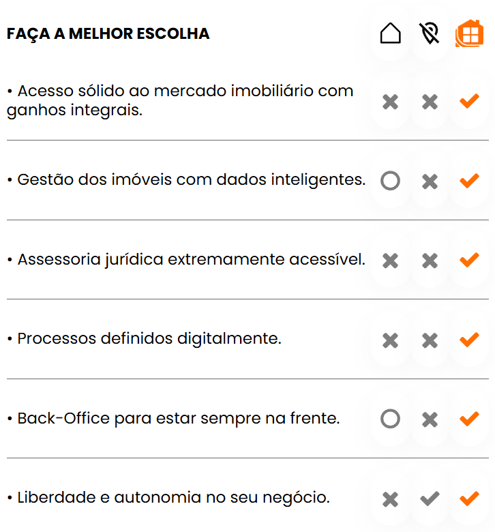495x532 pixels.
Task: Click orange checkmark for Acesso sólido row
Action: tap(469, 102)
